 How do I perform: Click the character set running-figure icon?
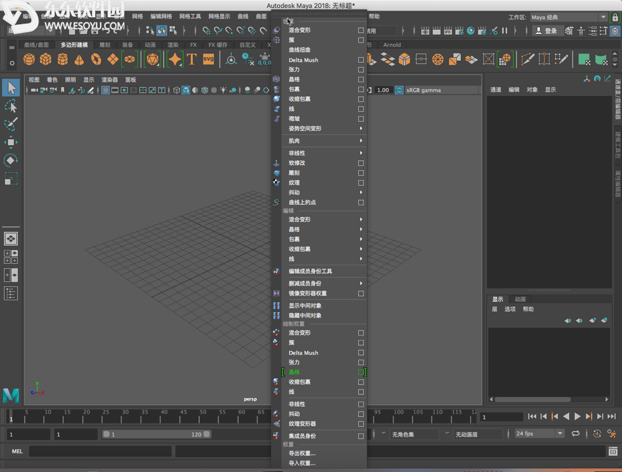(612, 434)
